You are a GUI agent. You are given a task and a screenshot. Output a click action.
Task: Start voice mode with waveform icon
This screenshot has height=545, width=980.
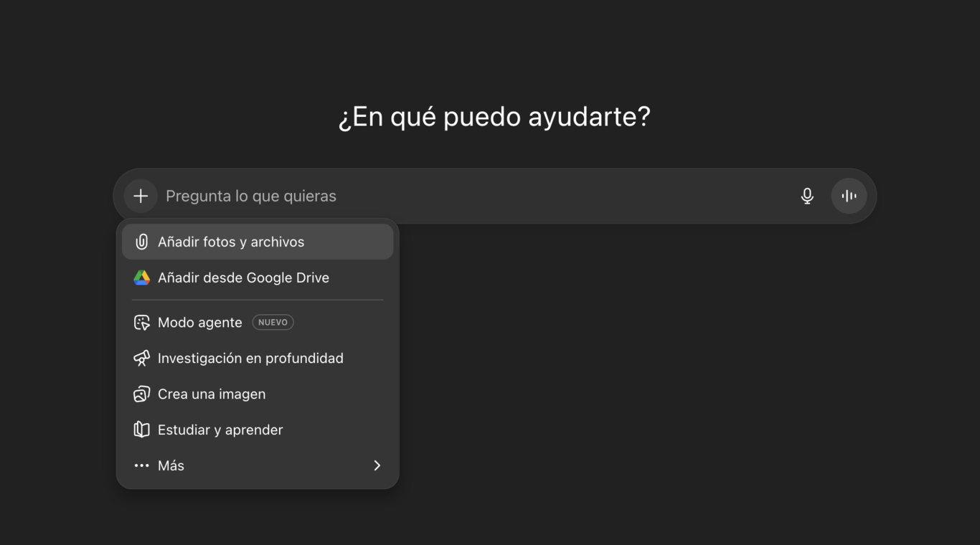(849, 196)
